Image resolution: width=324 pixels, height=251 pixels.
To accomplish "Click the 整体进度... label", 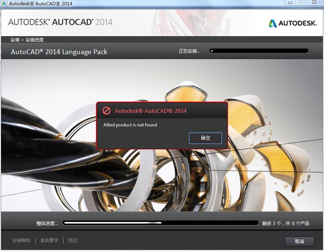I will (x=47, y=223).
